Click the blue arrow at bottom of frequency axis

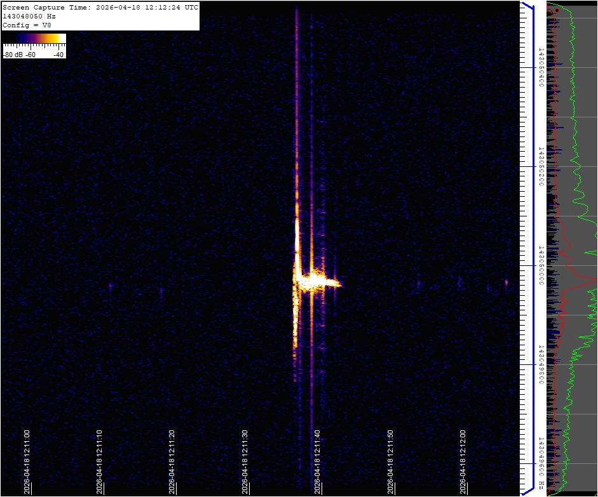[x=526, y=491]
